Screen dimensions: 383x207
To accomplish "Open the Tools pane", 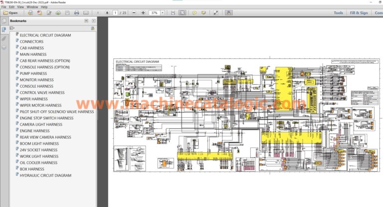I will point(338,12).
